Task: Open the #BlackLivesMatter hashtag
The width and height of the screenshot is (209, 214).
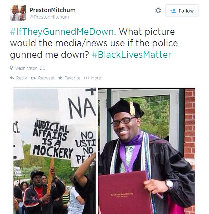Action: pos(131,54)
